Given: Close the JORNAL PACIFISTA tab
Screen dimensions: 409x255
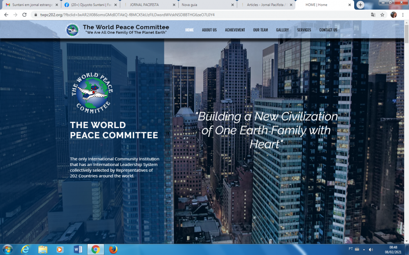Looking at the screenshot, I should tap(174, 4).
